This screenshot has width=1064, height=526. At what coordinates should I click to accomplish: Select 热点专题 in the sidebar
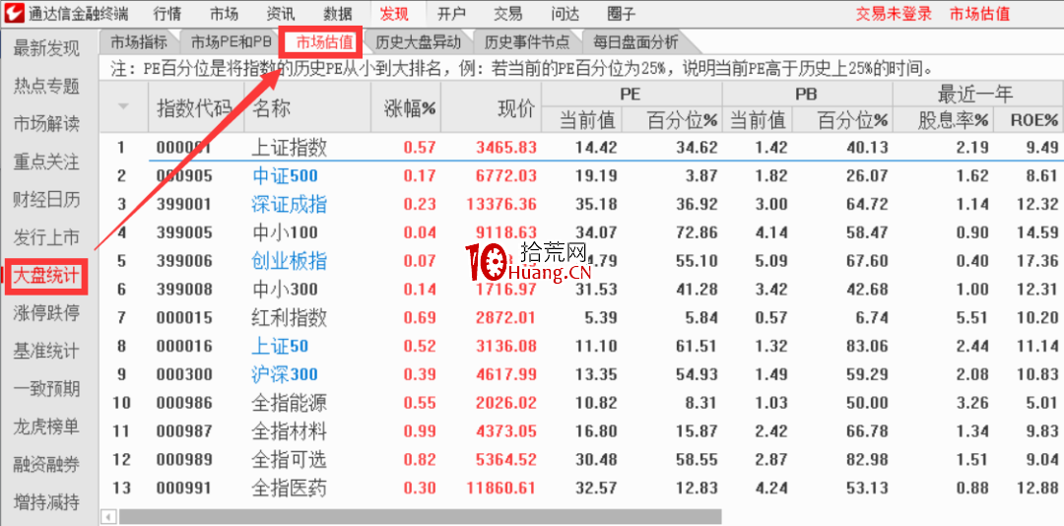[x=47, y=87]
